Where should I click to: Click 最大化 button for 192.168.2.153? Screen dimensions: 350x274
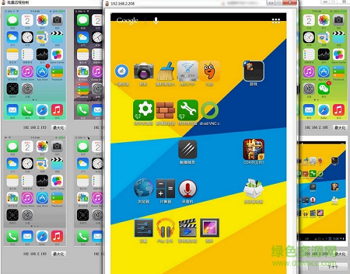(x=58, y=128)
